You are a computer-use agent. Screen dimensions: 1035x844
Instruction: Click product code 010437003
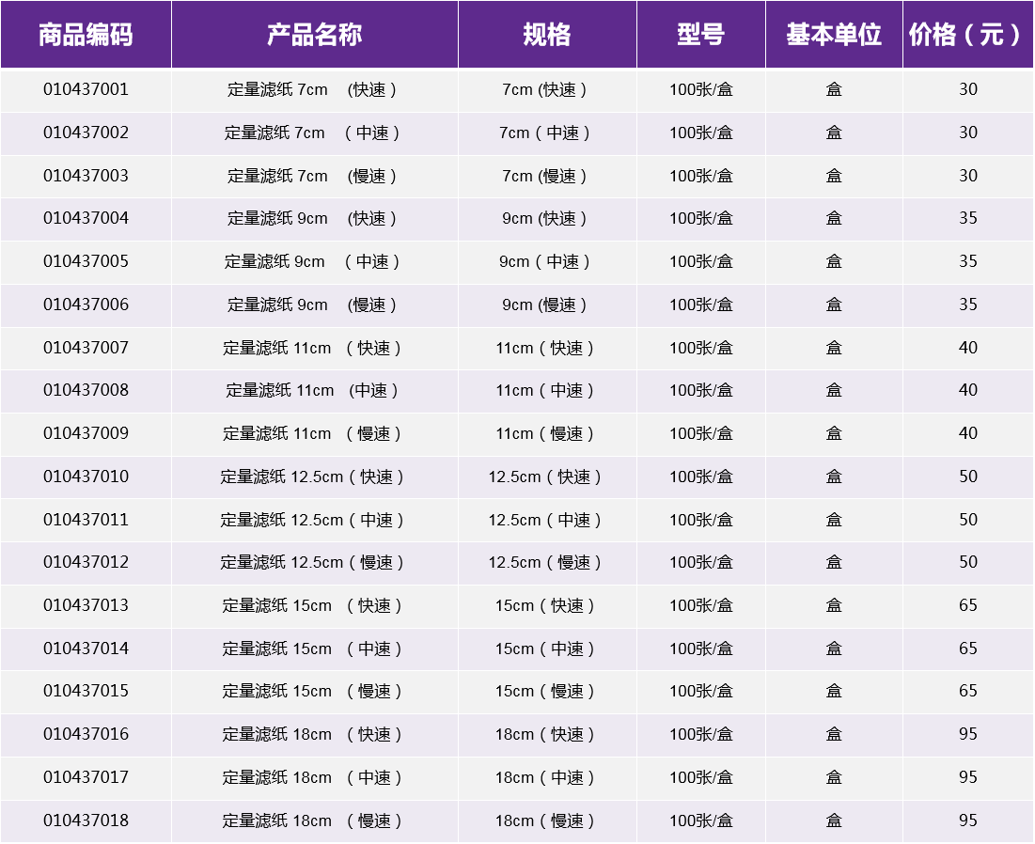pyautogui.click(x=86, y=176)
